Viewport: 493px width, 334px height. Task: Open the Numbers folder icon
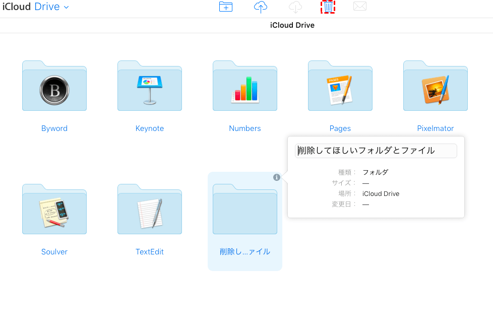(x=245, y=86)
